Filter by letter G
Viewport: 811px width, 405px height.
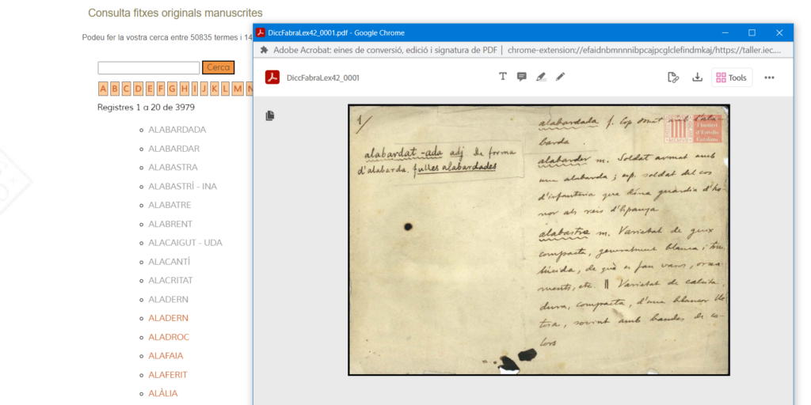172,89
